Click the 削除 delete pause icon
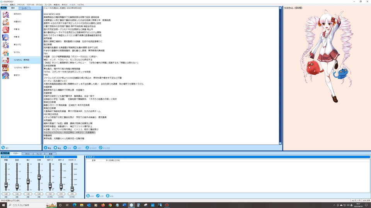This screenshot has width=371, height=208. coord(108,196)
